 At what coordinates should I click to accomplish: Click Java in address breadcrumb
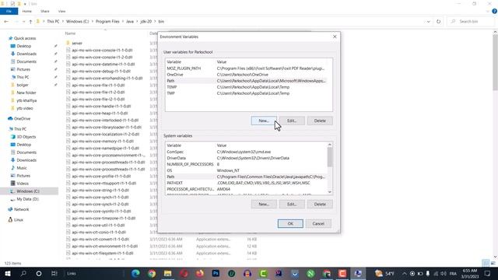pos(130,22)
